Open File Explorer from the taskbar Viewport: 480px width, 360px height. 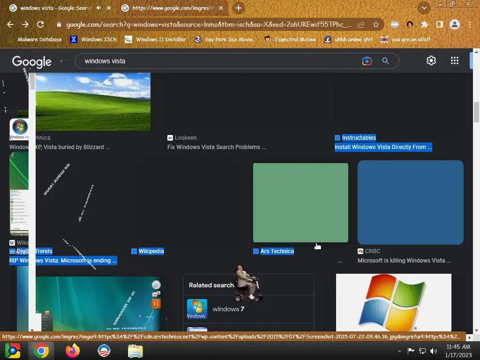click(135, 351)
